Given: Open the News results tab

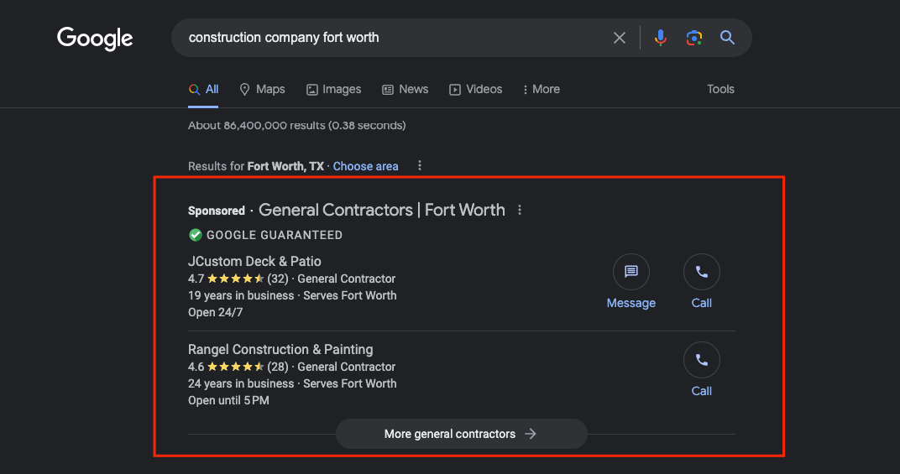Looking at the screenshot, I should point(405,89).
